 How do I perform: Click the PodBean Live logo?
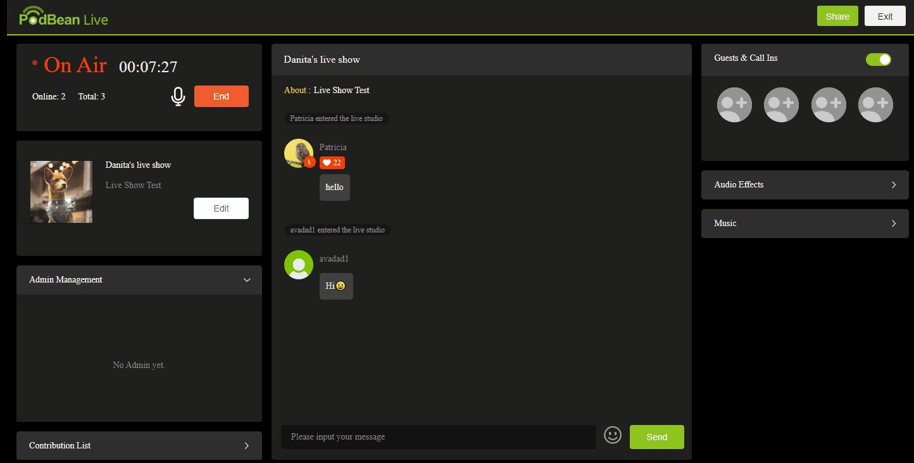pos(63,16)
